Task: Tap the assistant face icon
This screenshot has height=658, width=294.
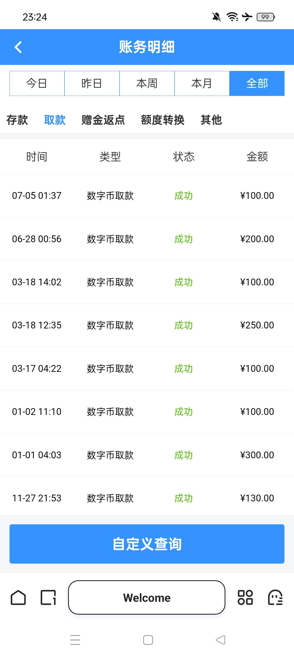Action: pos(275,597)
